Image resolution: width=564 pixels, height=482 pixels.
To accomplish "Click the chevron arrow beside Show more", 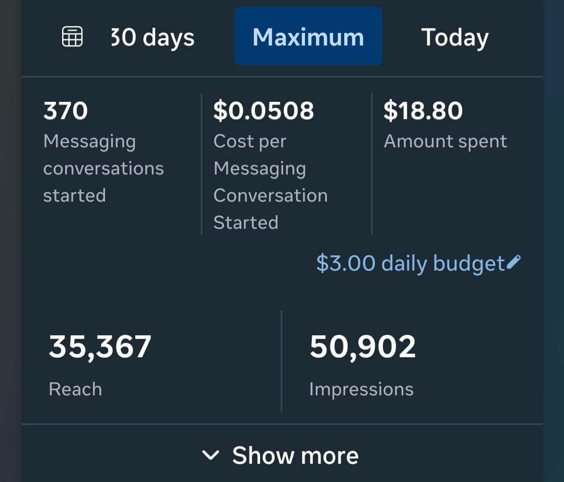I will (210, 455).
